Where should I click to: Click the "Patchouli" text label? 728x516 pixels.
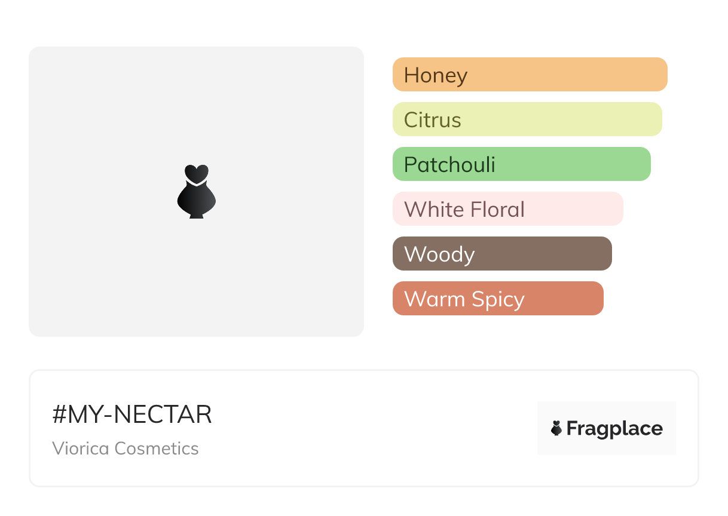449,165
